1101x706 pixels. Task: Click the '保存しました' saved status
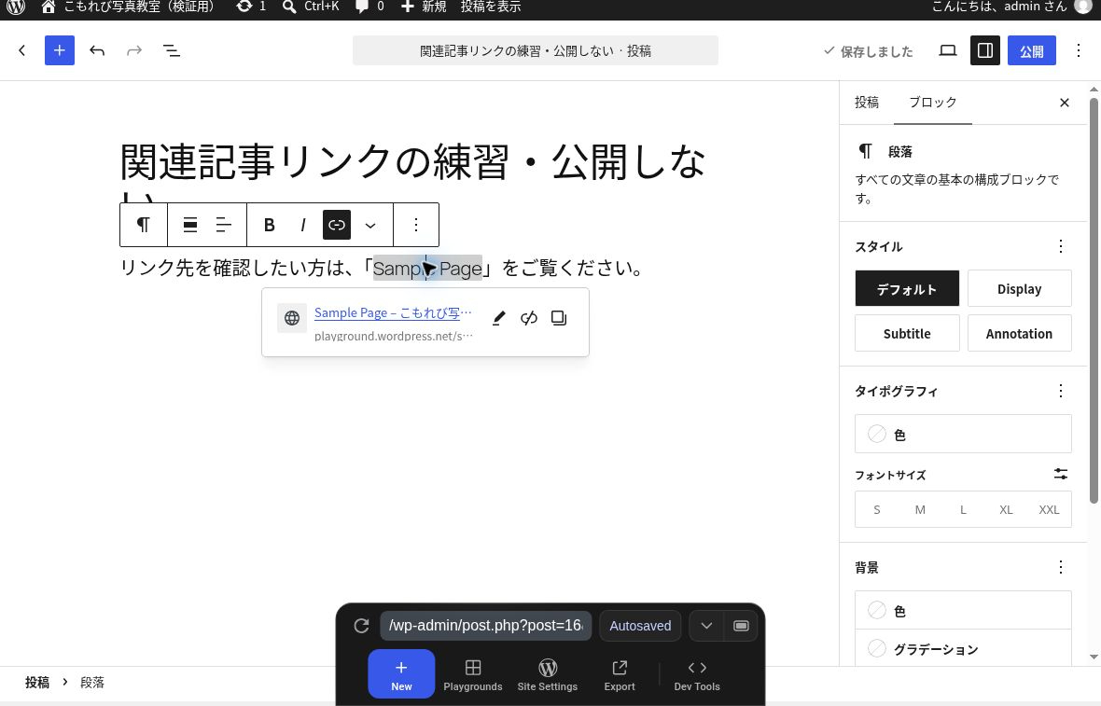[x=868, y=51]
